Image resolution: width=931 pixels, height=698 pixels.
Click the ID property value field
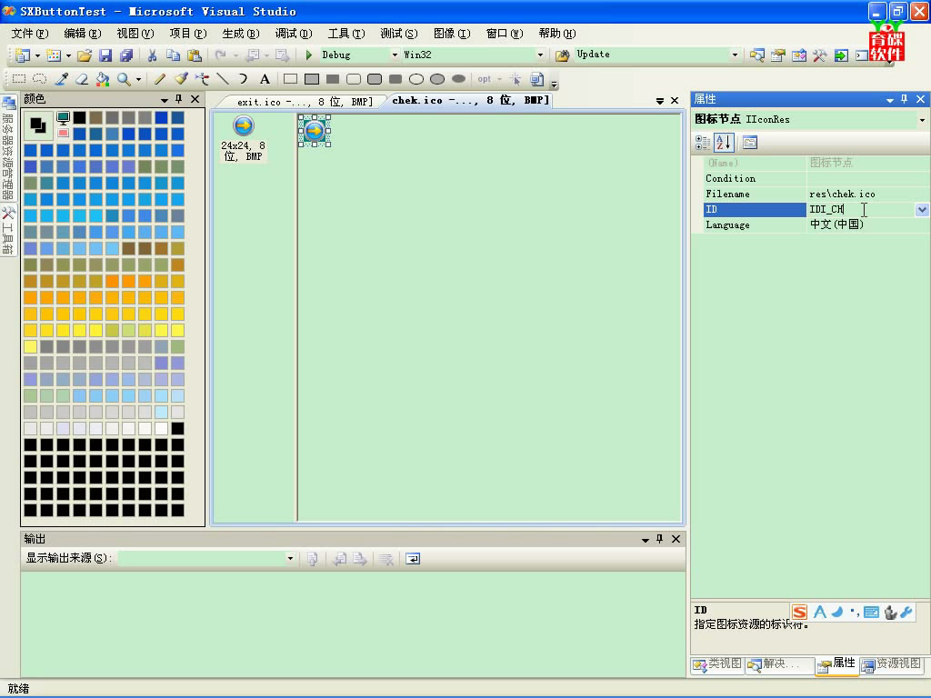[861, 210]
